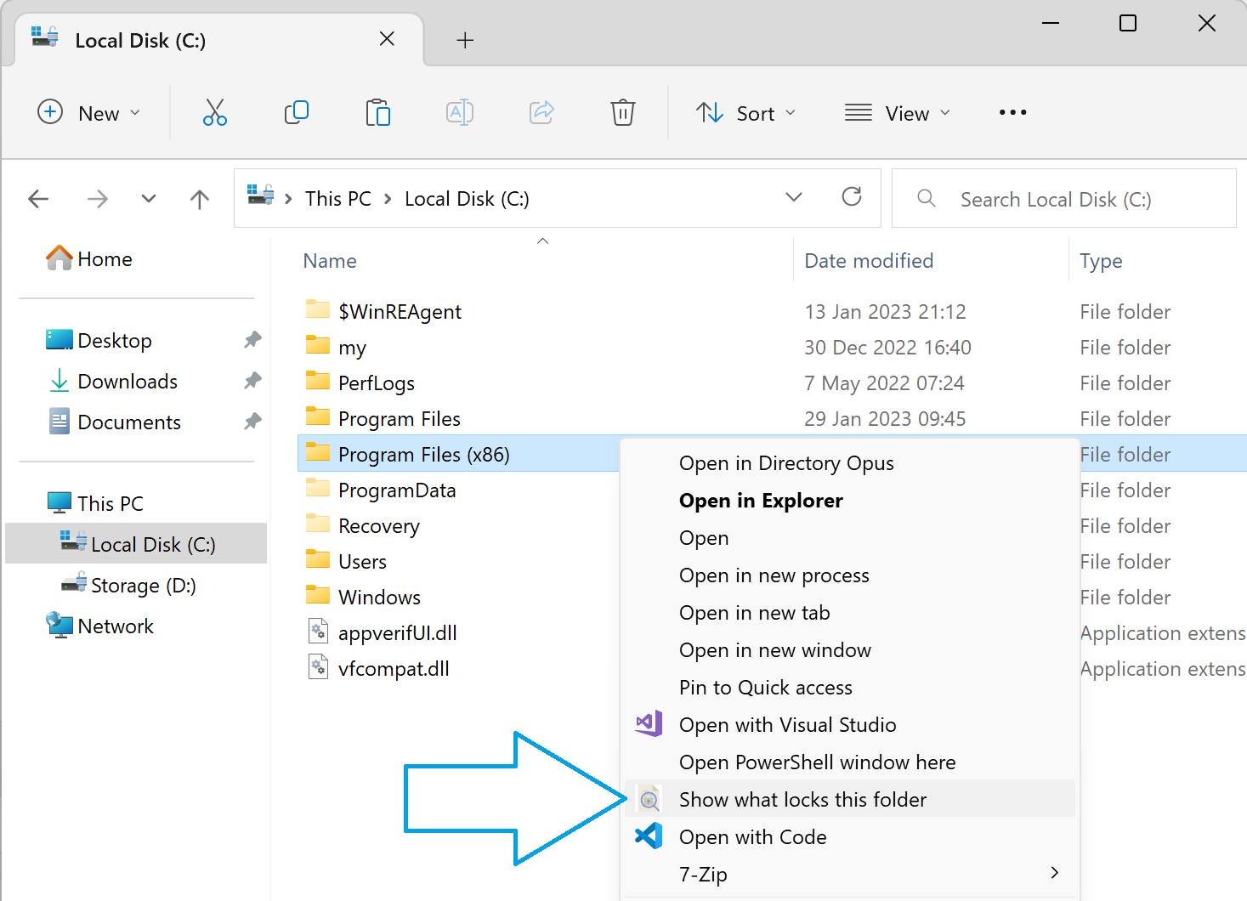Click the Share icon in toolbar

coord(541,112)
